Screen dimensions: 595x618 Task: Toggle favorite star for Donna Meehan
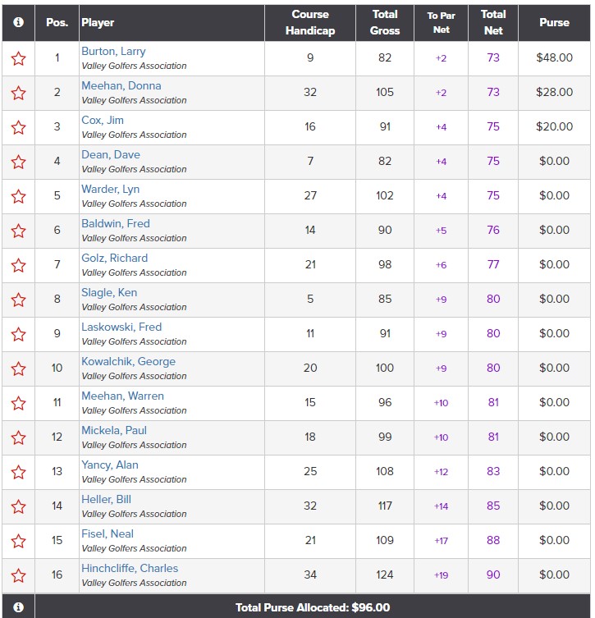18,94
